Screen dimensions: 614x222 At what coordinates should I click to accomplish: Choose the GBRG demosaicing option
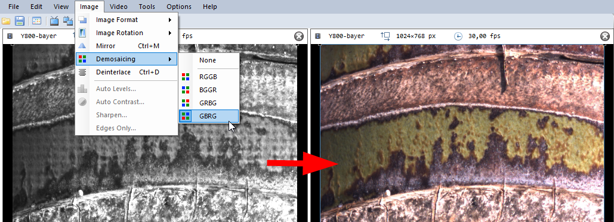tap(209, 116)
